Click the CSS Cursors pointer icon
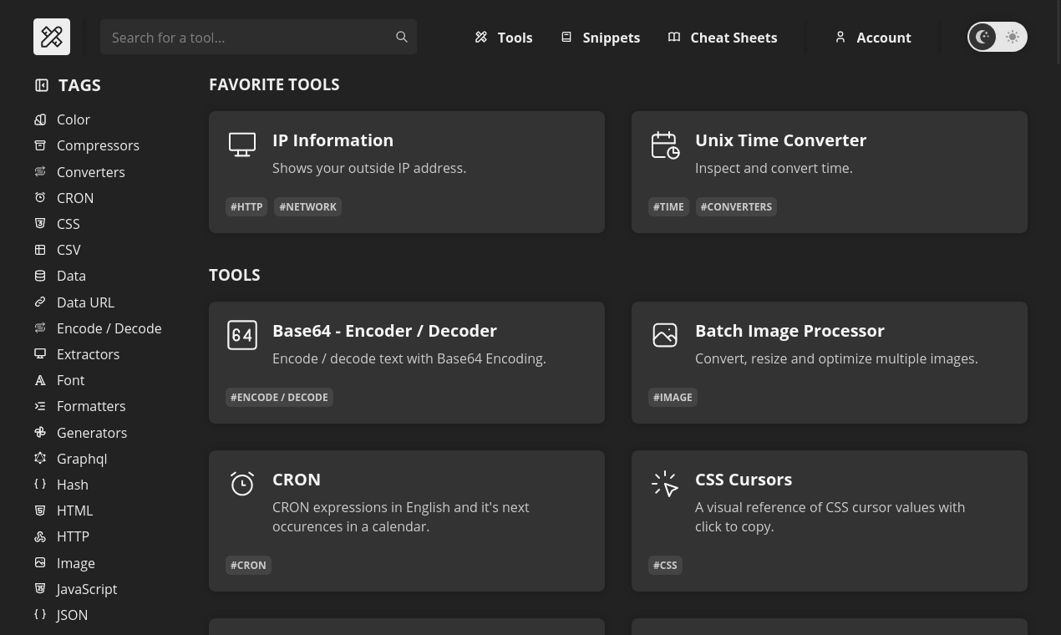This screenshot has height=635, width=1061. 665,484
